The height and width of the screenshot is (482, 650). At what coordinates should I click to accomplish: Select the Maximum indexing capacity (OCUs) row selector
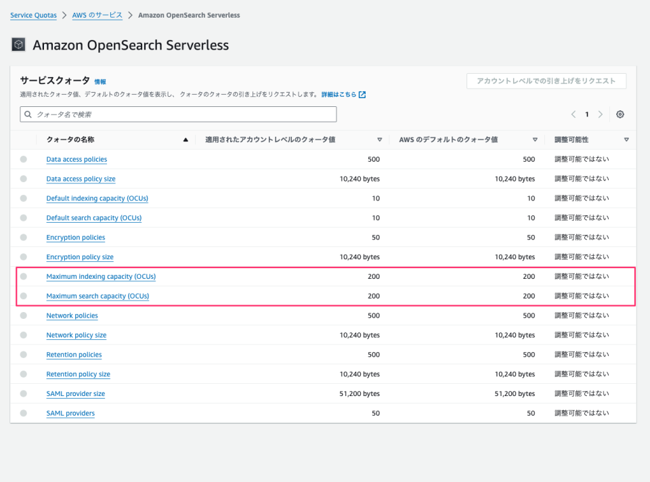[x=23, y=276]
